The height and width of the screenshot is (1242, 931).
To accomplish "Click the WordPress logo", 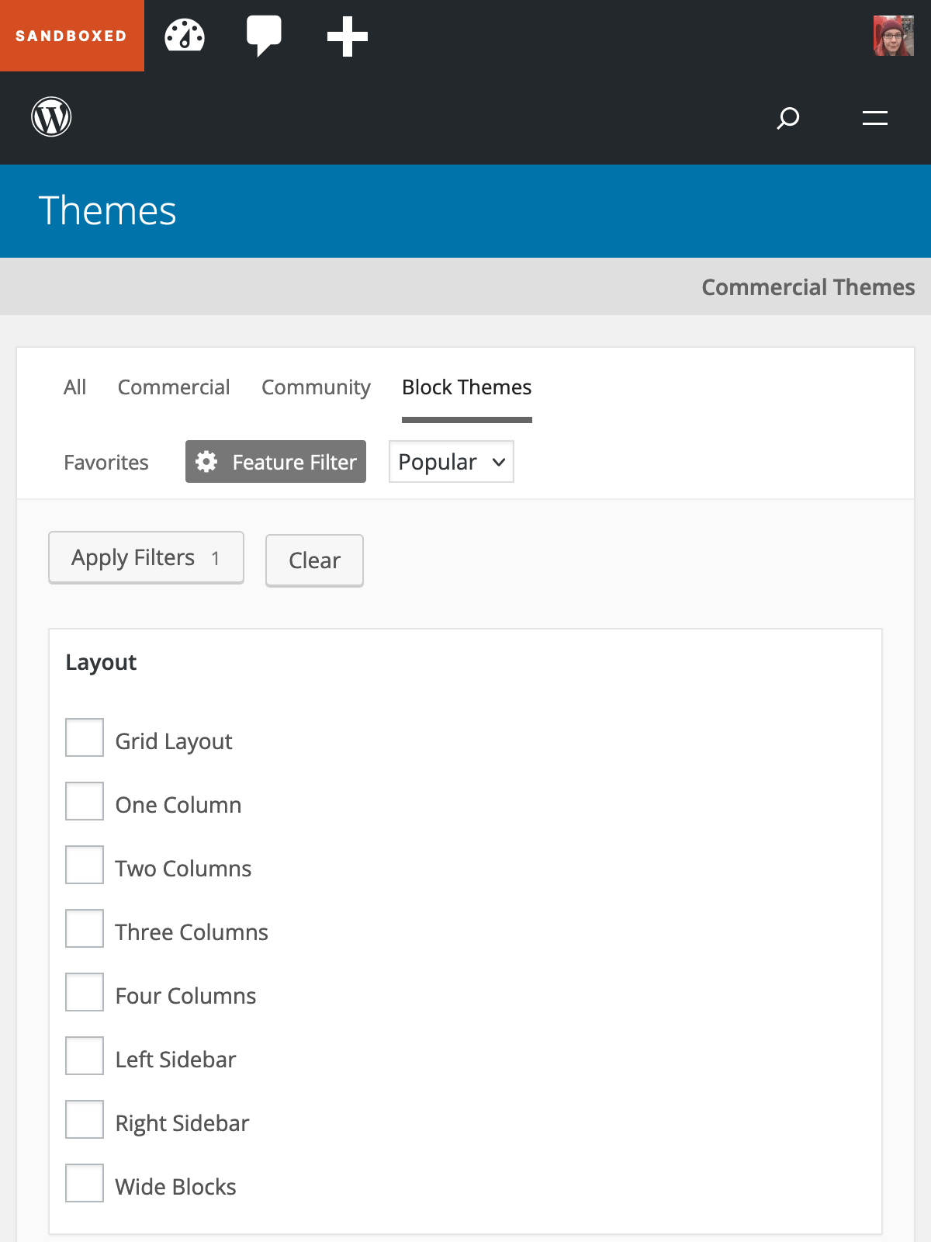I will click(x=51, y=117).
